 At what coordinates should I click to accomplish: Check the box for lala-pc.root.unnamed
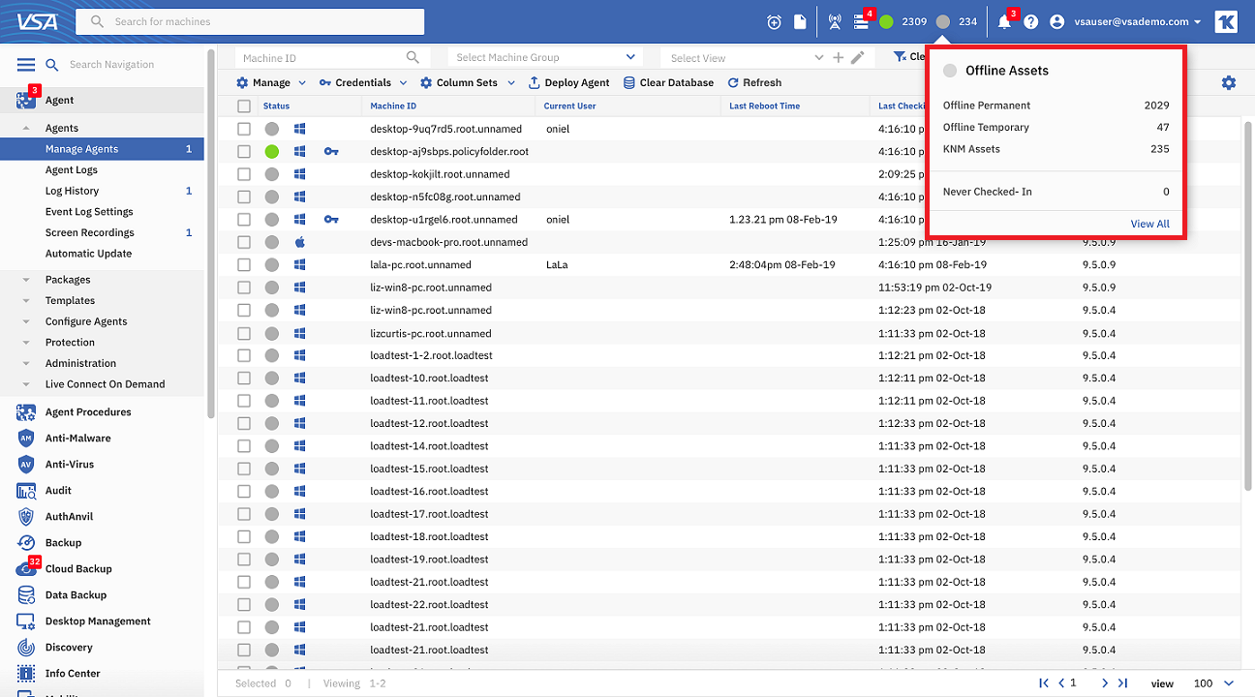click(x=244, y=264)
